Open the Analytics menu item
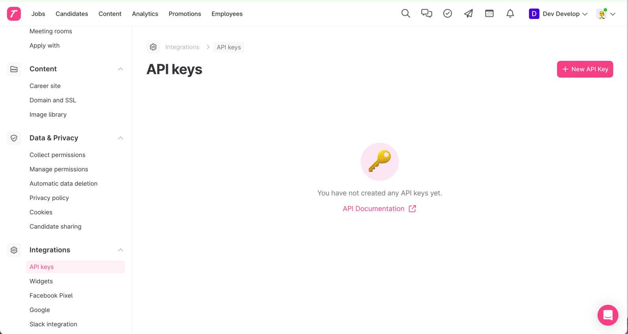The image size is (628, 334). click(145, 14)
